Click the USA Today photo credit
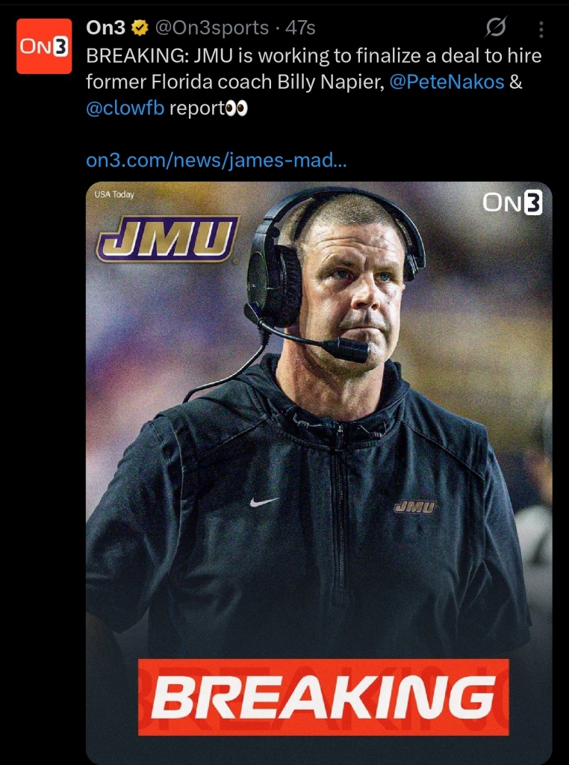 pyautogui.click(x=114, y=195)
